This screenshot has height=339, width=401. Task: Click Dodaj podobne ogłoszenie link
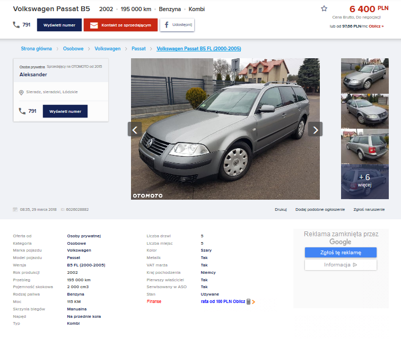tap(320, 209)
